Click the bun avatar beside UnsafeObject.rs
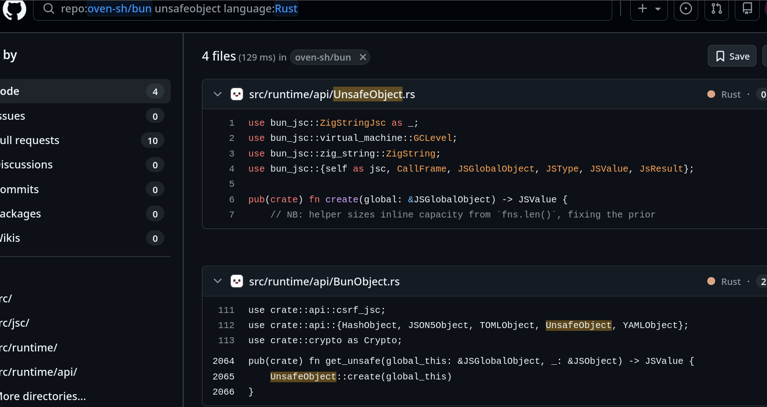767x407 pixels. (x=237, y=94)
